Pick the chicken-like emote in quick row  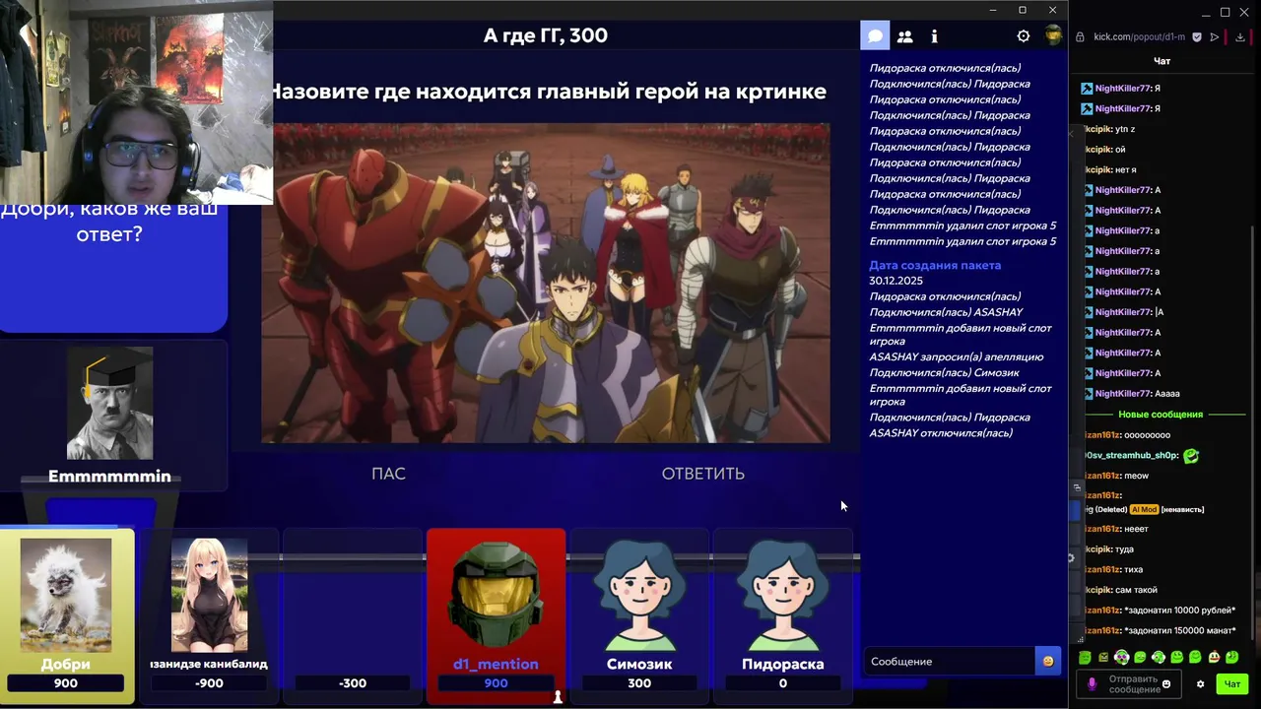tap(1214, 657)
